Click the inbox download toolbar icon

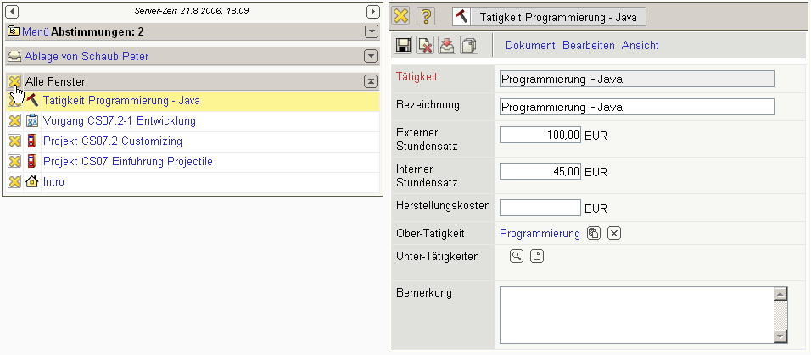click(x=446, y=46)
